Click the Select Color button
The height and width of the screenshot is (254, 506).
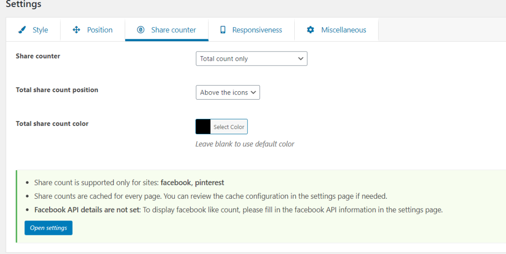[229, 127]
